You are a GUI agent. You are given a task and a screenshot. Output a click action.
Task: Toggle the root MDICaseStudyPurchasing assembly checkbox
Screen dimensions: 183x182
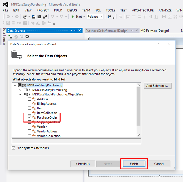[20, 85]
